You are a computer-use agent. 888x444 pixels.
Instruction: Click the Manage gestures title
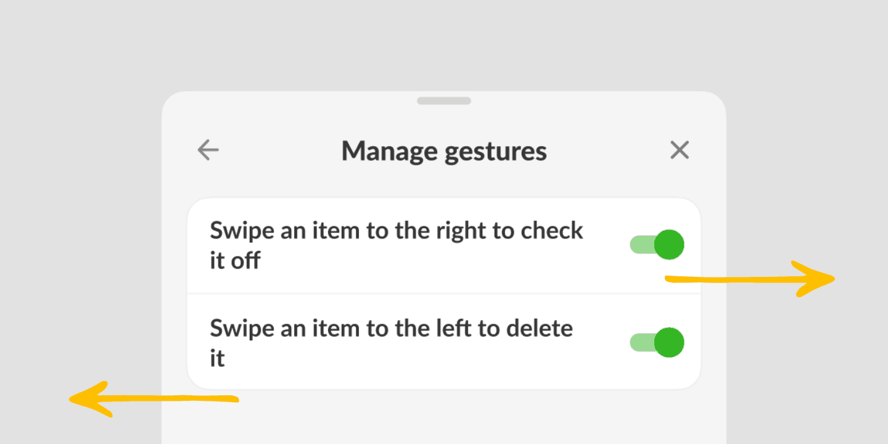444,151
